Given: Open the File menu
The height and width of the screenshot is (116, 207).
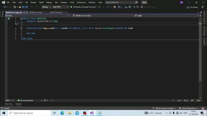Looking at the screenshot, I should (x=8, y=2).
